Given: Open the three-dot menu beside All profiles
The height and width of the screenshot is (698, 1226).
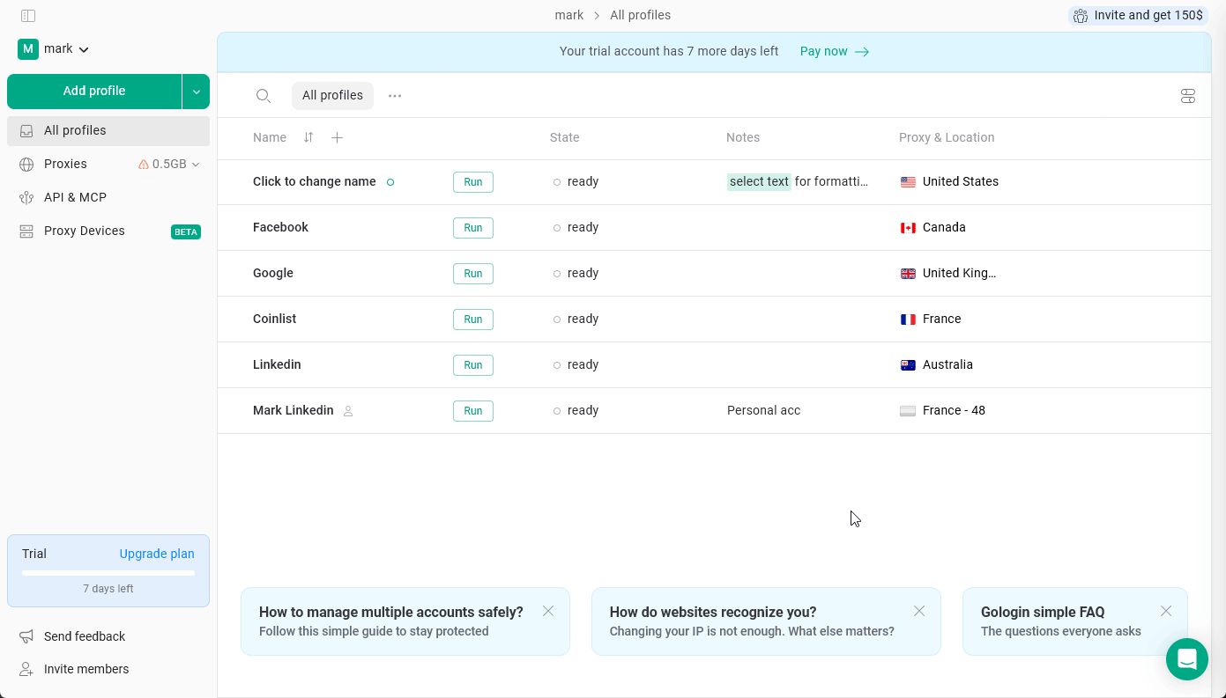Looking at the screenshot, I should pos(394,95).
